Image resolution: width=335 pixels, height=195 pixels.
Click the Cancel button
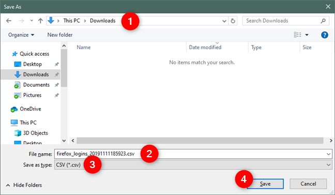[308, 184]
